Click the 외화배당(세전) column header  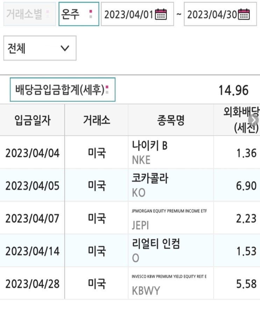tap(237, 120)
